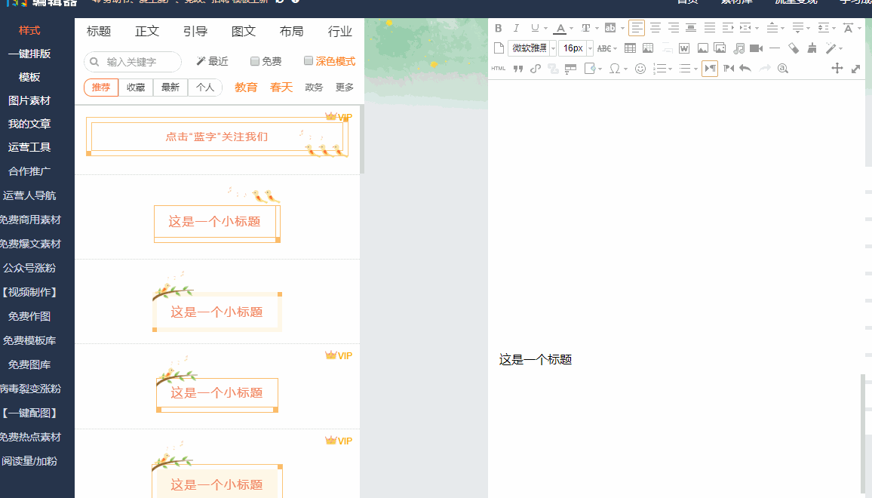This screenshot has width=872, height=498.
Task: Insert an emoji with the smiley icon
Action: tap(640, 67)
